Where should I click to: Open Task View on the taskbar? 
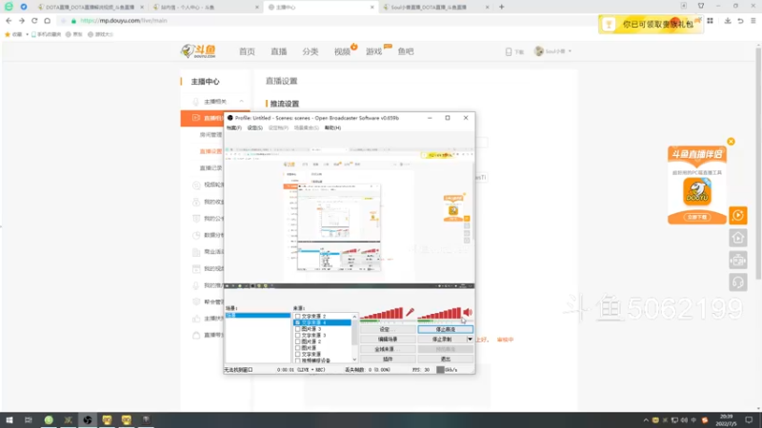tap(29, 419)
